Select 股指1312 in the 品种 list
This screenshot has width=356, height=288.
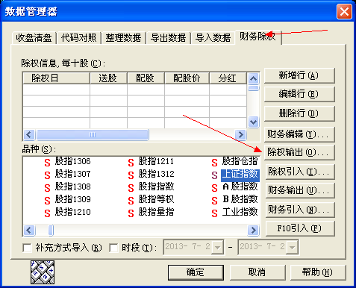coord(157,174)
